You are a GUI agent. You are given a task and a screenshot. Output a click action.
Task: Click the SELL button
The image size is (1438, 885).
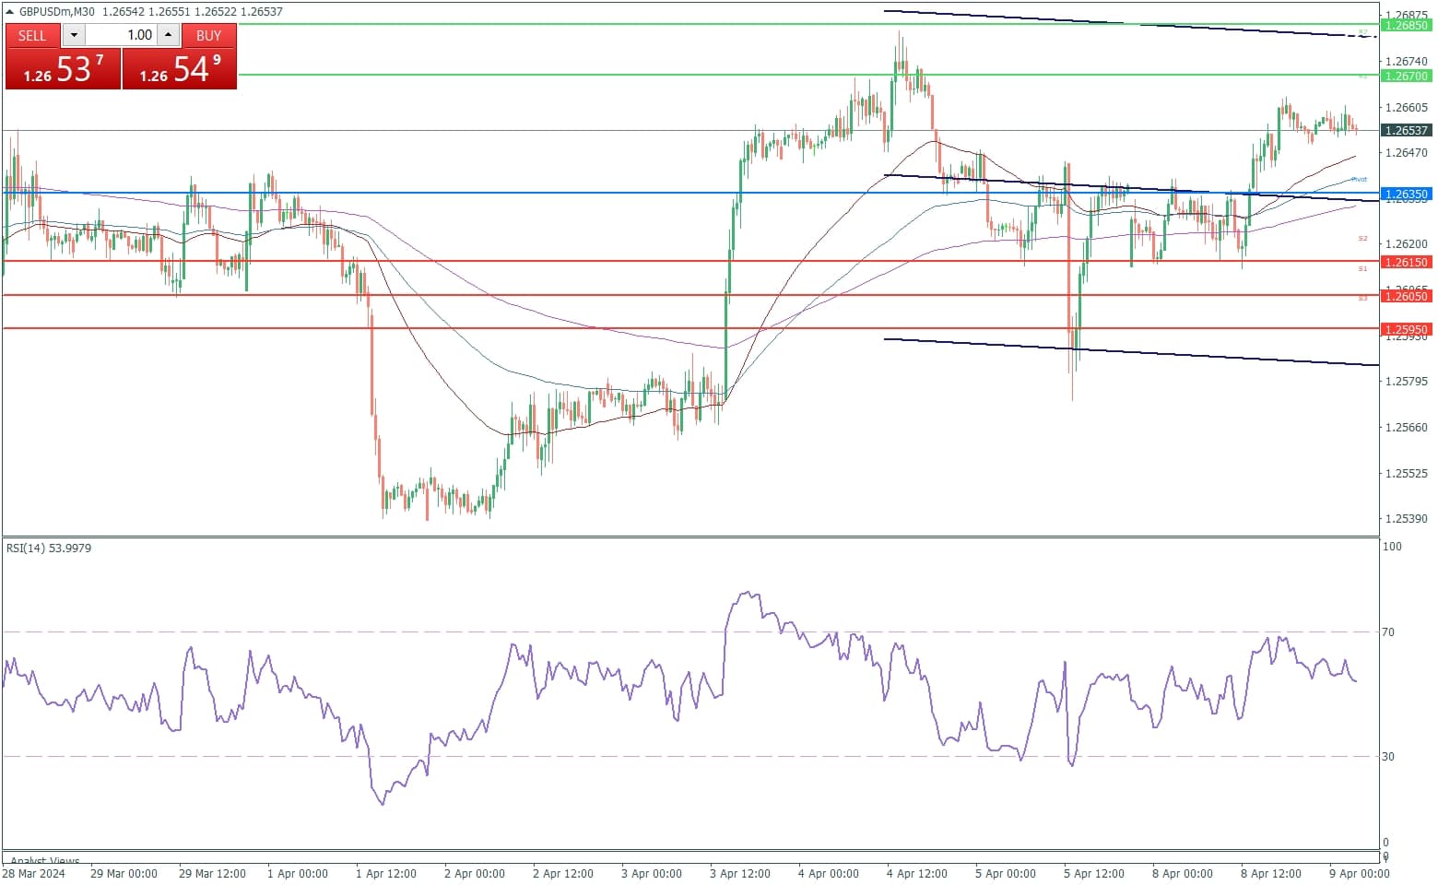coord(32,35)
